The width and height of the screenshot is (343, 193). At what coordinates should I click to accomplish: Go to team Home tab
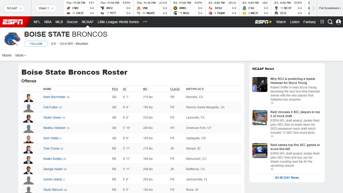[7, 55]
